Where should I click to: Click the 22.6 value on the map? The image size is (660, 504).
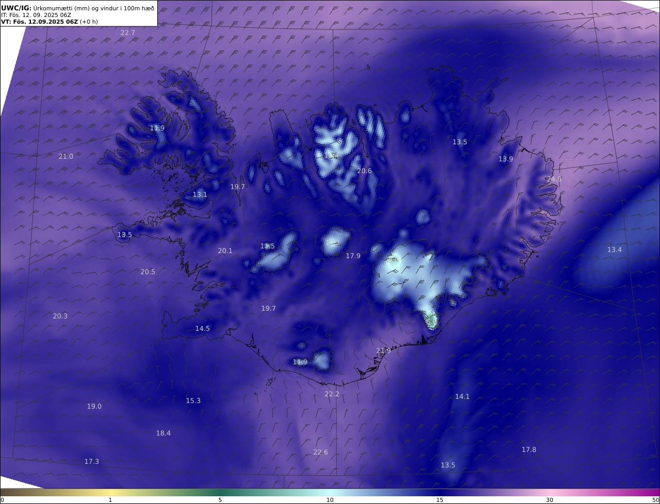tap(321, 452)
